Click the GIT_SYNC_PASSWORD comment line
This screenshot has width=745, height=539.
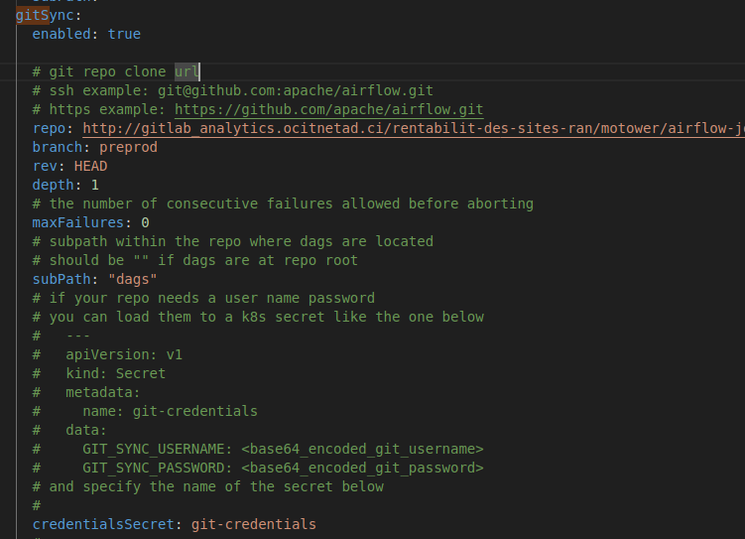258,469
